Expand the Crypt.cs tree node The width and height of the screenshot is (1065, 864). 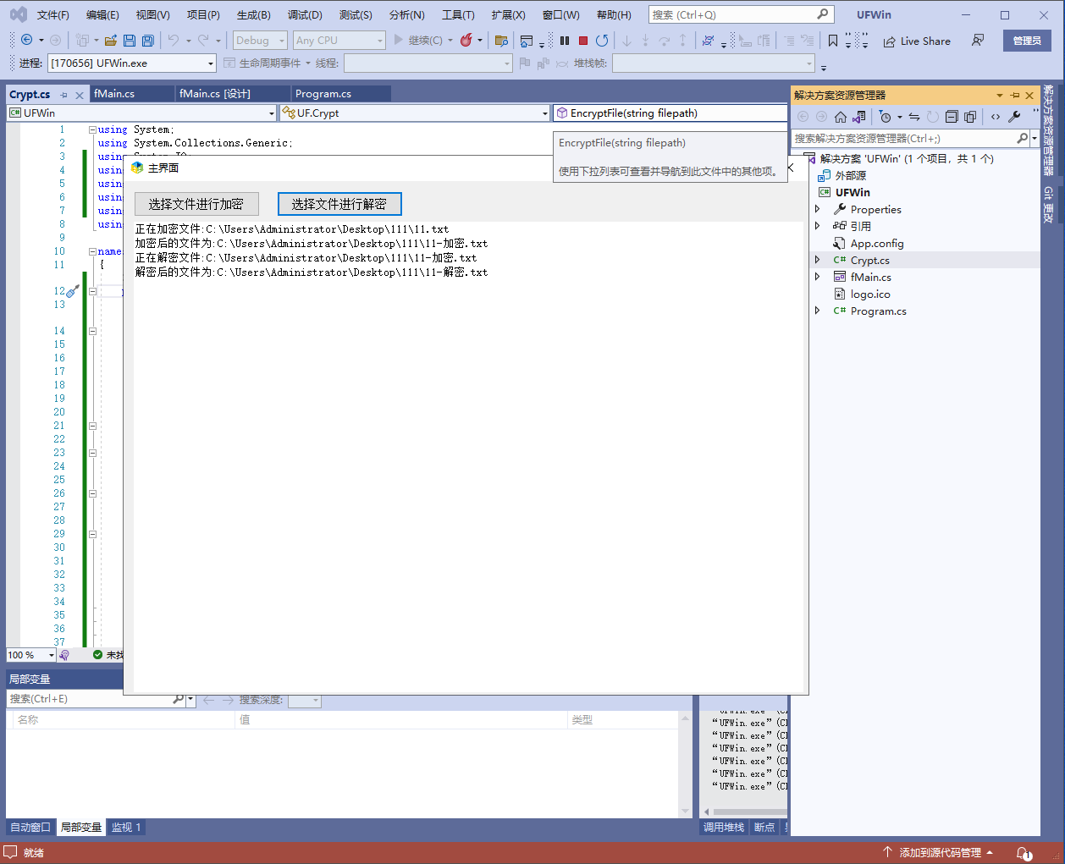818,260
